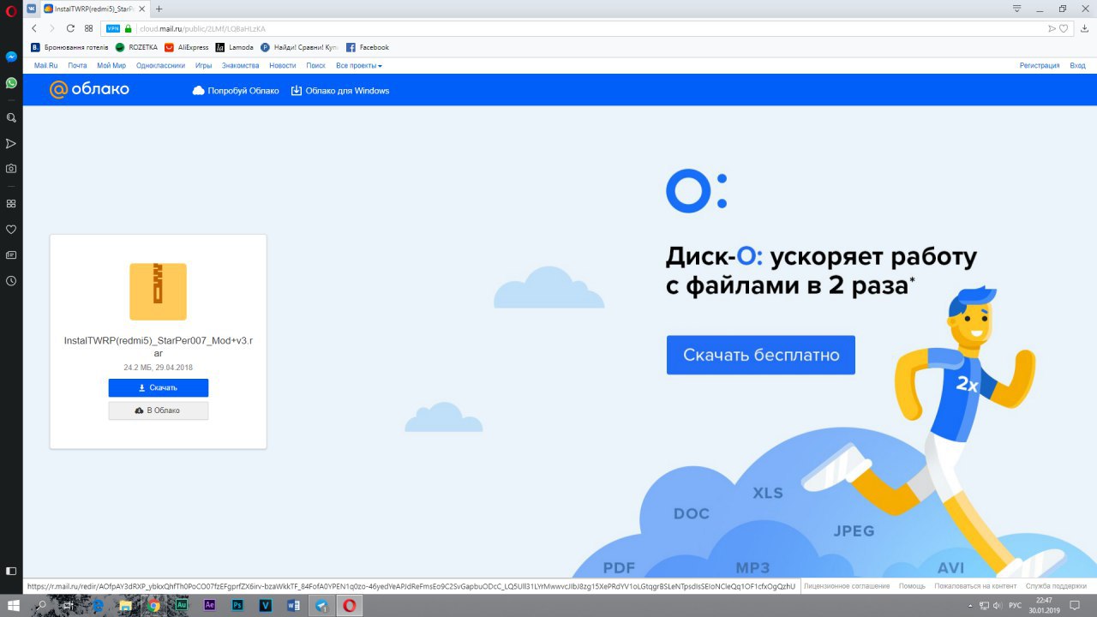Open Speed Dial from sidebar grid icon
The image size is (1097, 617).
(x=11, y=204)
